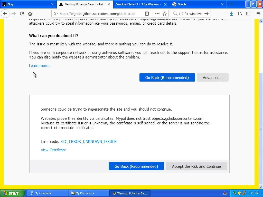
Task: Click the 'What can you do about it?' heading
Action: [x=54, y=35]
